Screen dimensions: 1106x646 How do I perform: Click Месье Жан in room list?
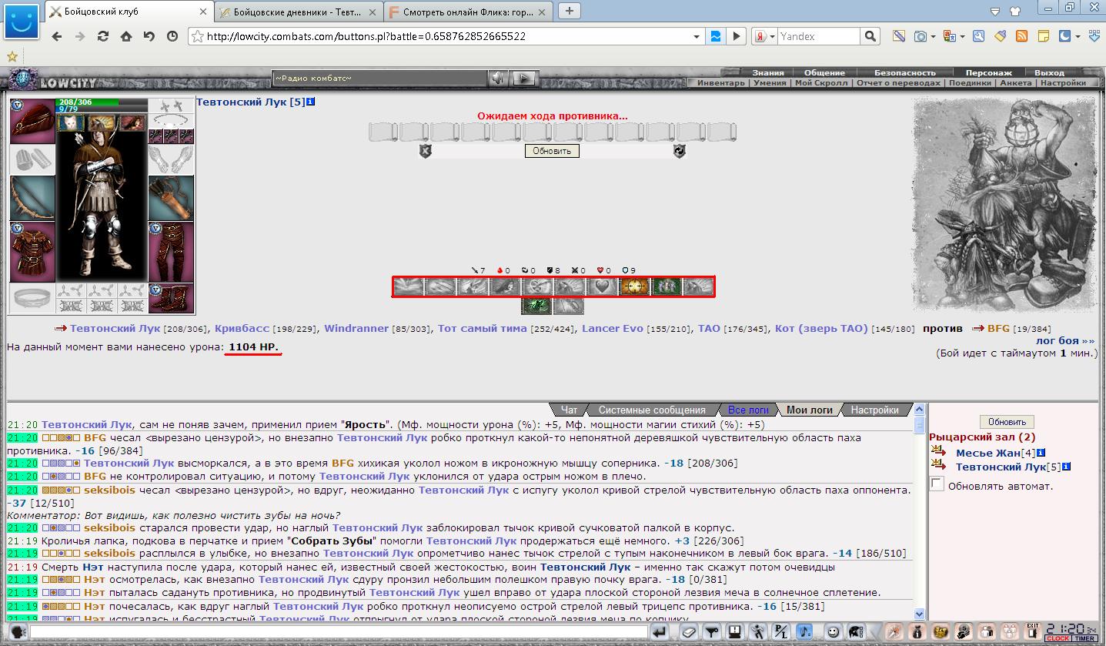[987, 453]
